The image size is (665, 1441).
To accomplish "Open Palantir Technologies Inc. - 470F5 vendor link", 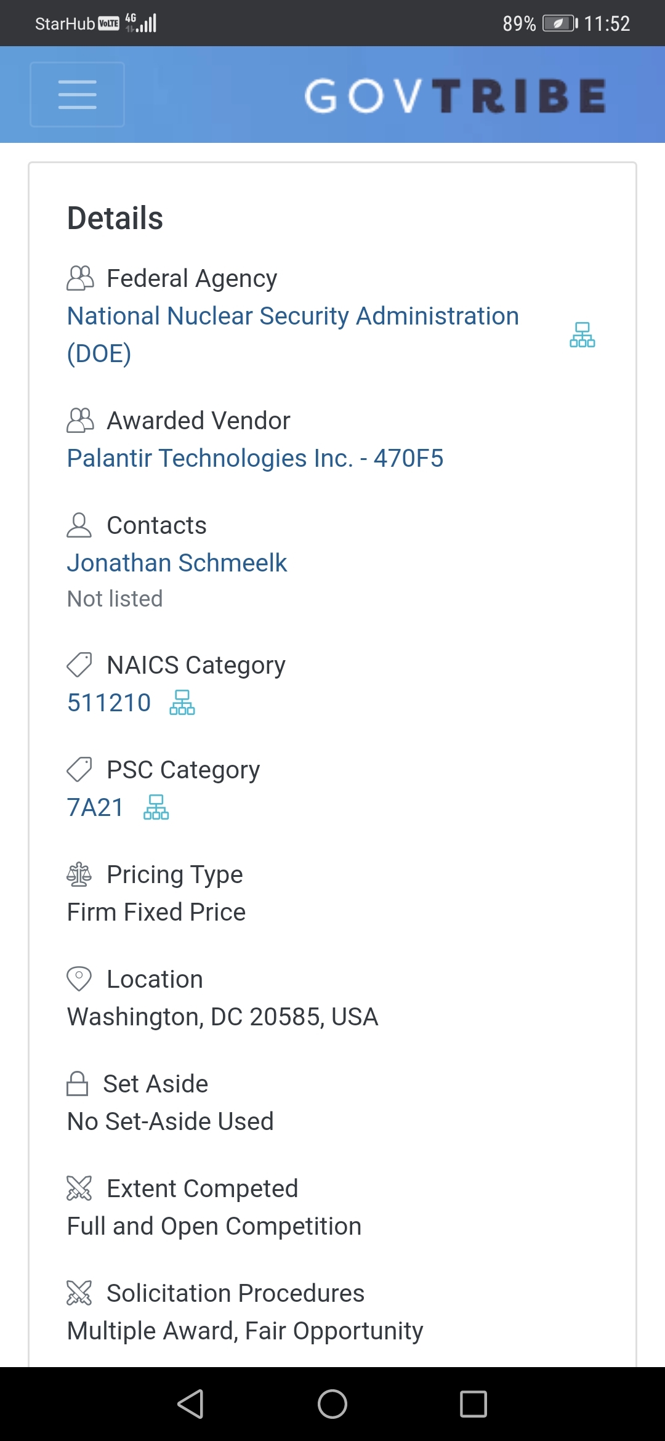I will pos(255,458).
